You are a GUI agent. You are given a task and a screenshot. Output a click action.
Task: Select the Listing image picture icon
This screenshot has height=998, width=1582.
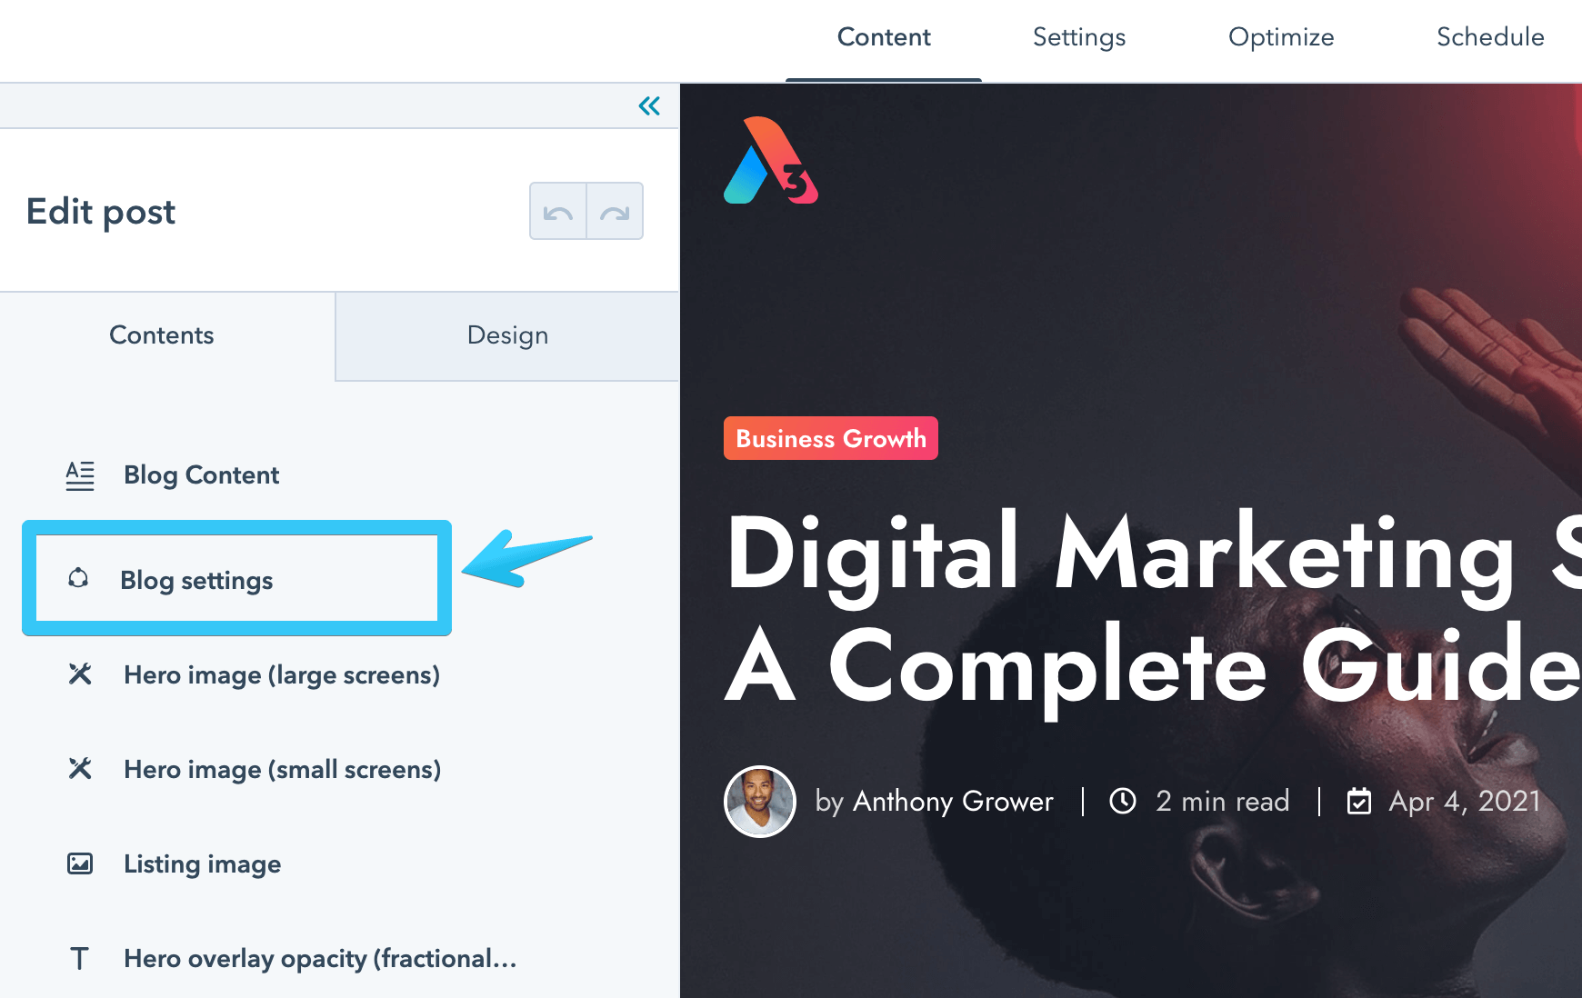80,863
